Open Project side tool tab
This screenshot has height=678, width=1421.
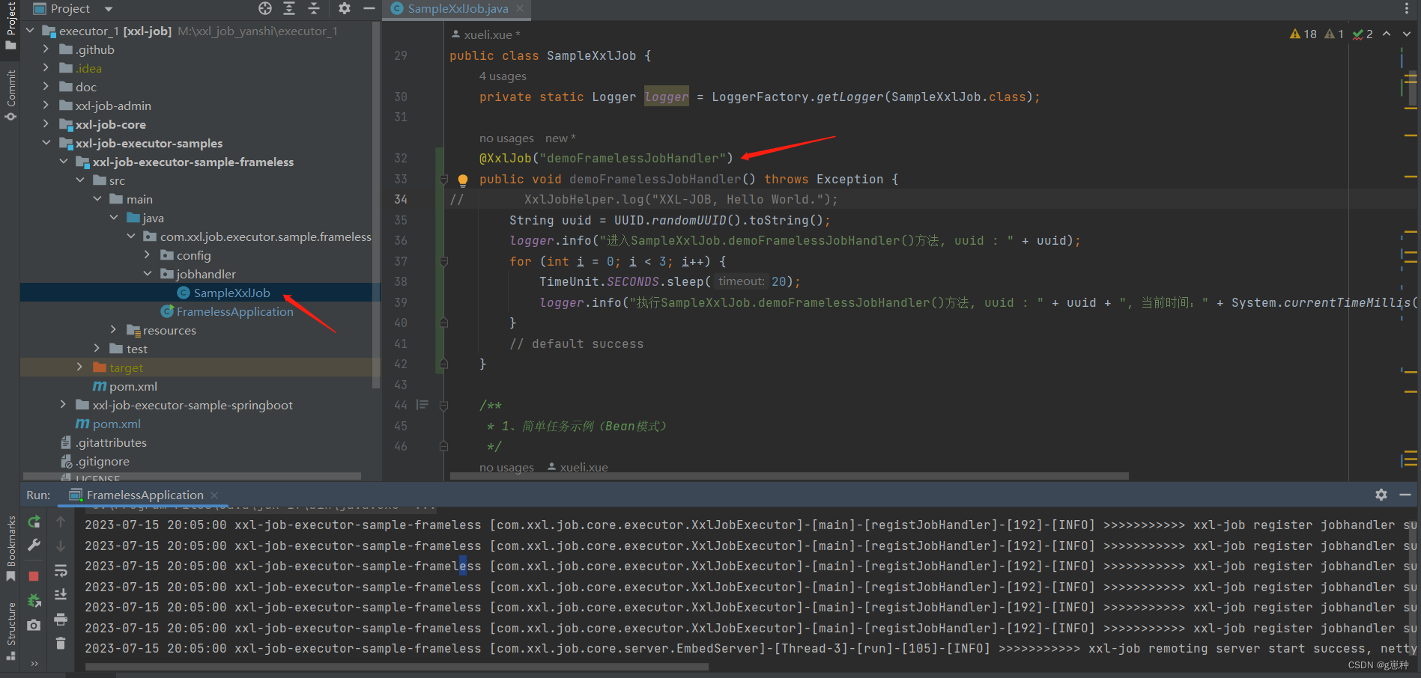(10, 25)
